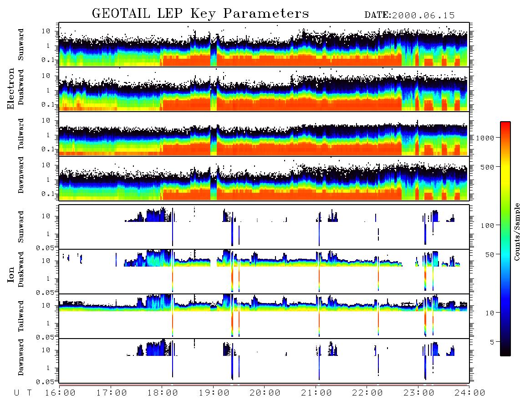The width and height of the screenshot is (520, 401).
Task: Click the "17:00" time tick label
Action: pyautogui.click(x=112, y=393)
